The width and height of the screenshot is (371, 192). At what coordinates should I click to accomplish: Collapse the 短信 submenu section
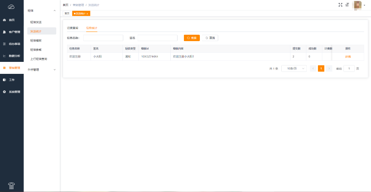55,10
